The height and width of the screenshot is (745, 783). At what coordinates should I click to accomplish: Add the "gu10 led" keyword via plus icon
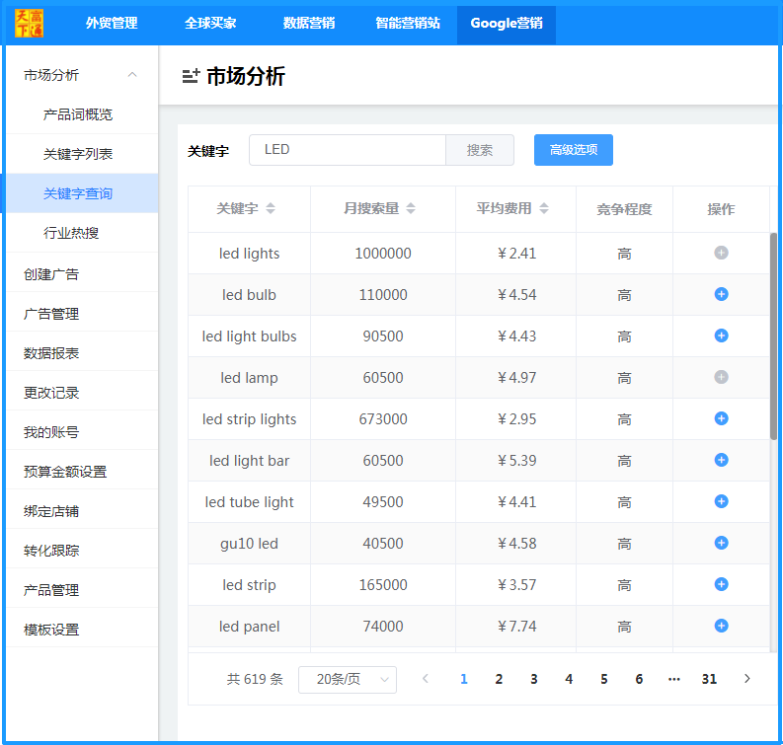point(721,543)
